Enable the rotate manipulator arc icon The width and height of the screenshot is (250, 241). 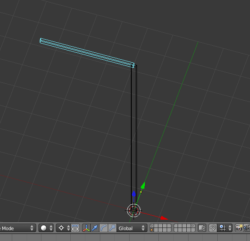pos(103,228)
